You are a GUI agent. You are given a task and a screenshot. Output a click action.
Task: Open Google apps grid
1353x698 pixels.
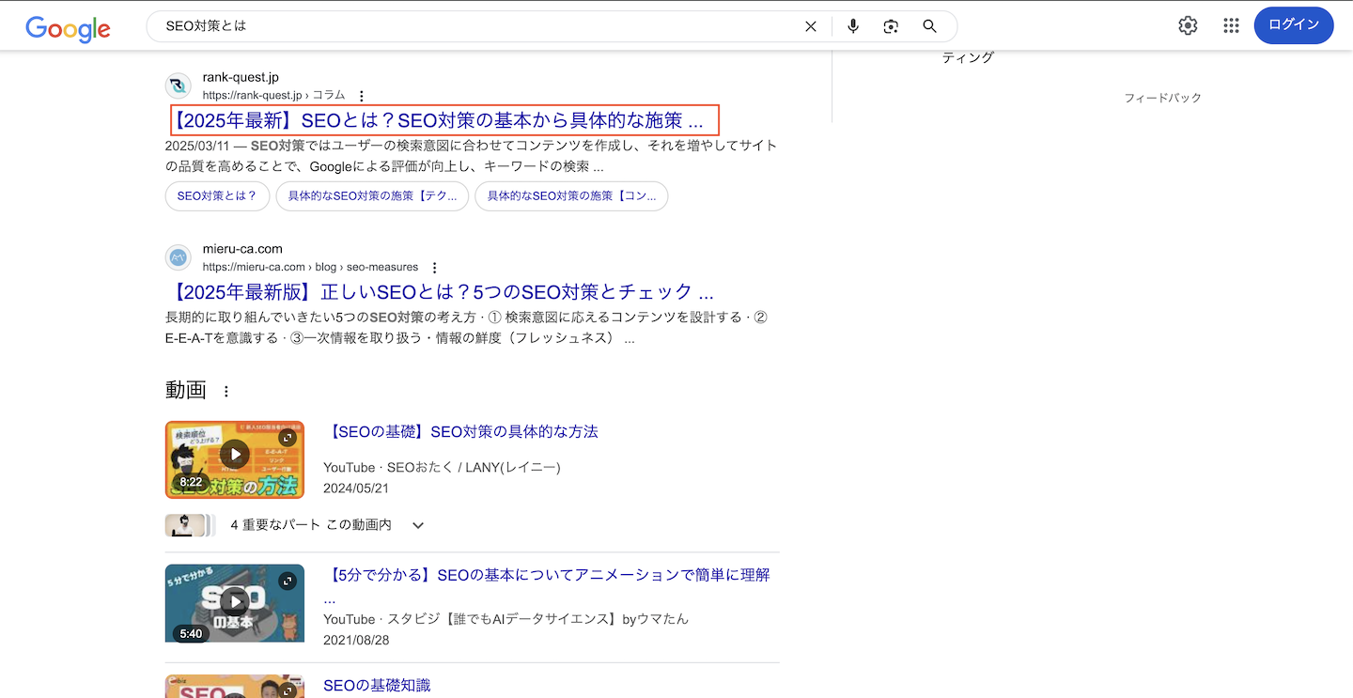pyautogui.click(x=1231, y=25)
